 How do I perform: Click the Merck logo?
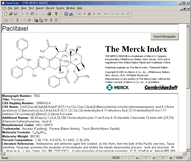click(117, 87)
